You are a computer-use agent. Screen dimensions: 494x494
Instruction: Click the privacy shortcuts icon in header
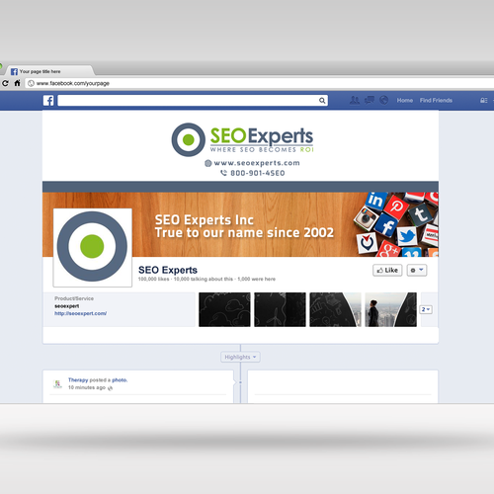pyautogui.click(x=484, y=101)
